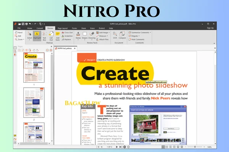
Task: Choose the Replace text markup
Action: pos(66,39)
